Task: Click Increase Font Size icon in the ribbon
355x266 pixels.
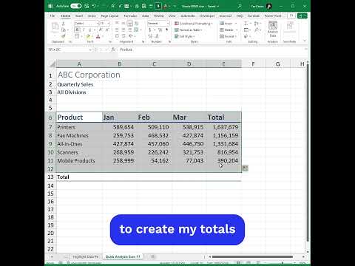Action: [x=101, y=30]
